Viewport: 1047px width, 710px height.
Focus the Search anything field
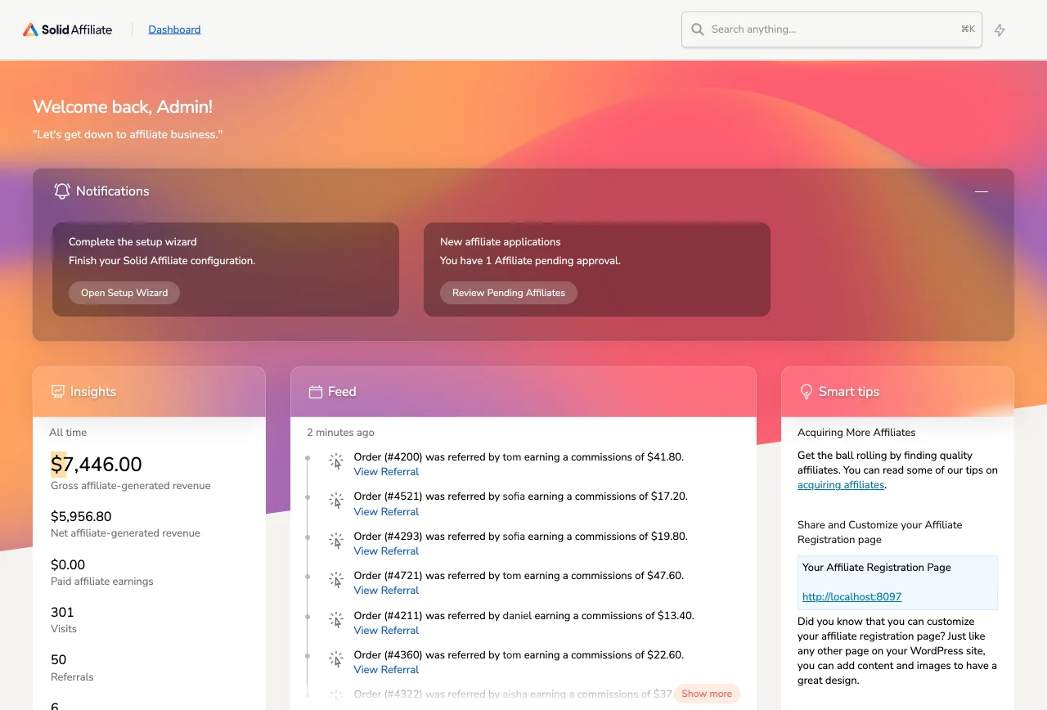click(x=831, y=29)
